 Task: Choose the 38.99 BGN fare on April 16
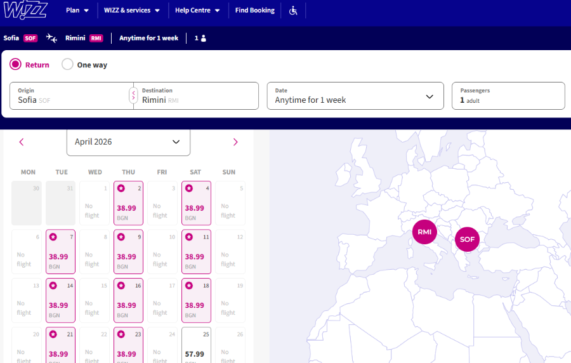[128, 300]
